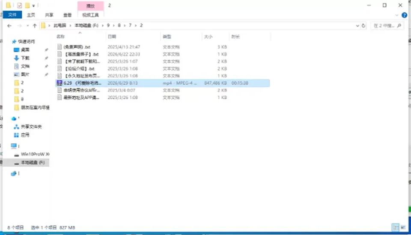Click the 847,486 KB size cell
Image resolution: width=411 pixels, height=235 pixels.
(215, 83)
